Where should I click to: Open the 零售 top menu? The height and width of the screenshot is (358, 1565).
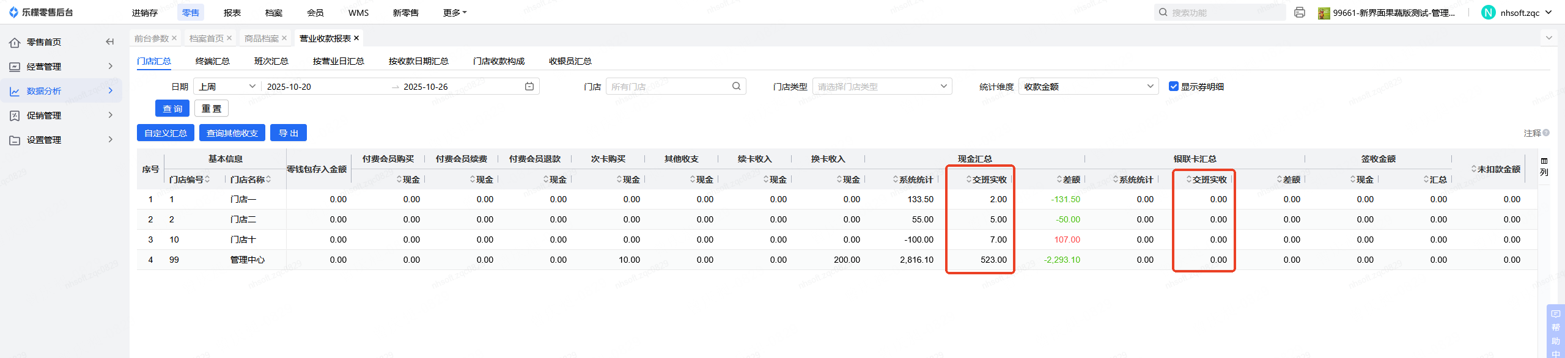coord(191,13)
